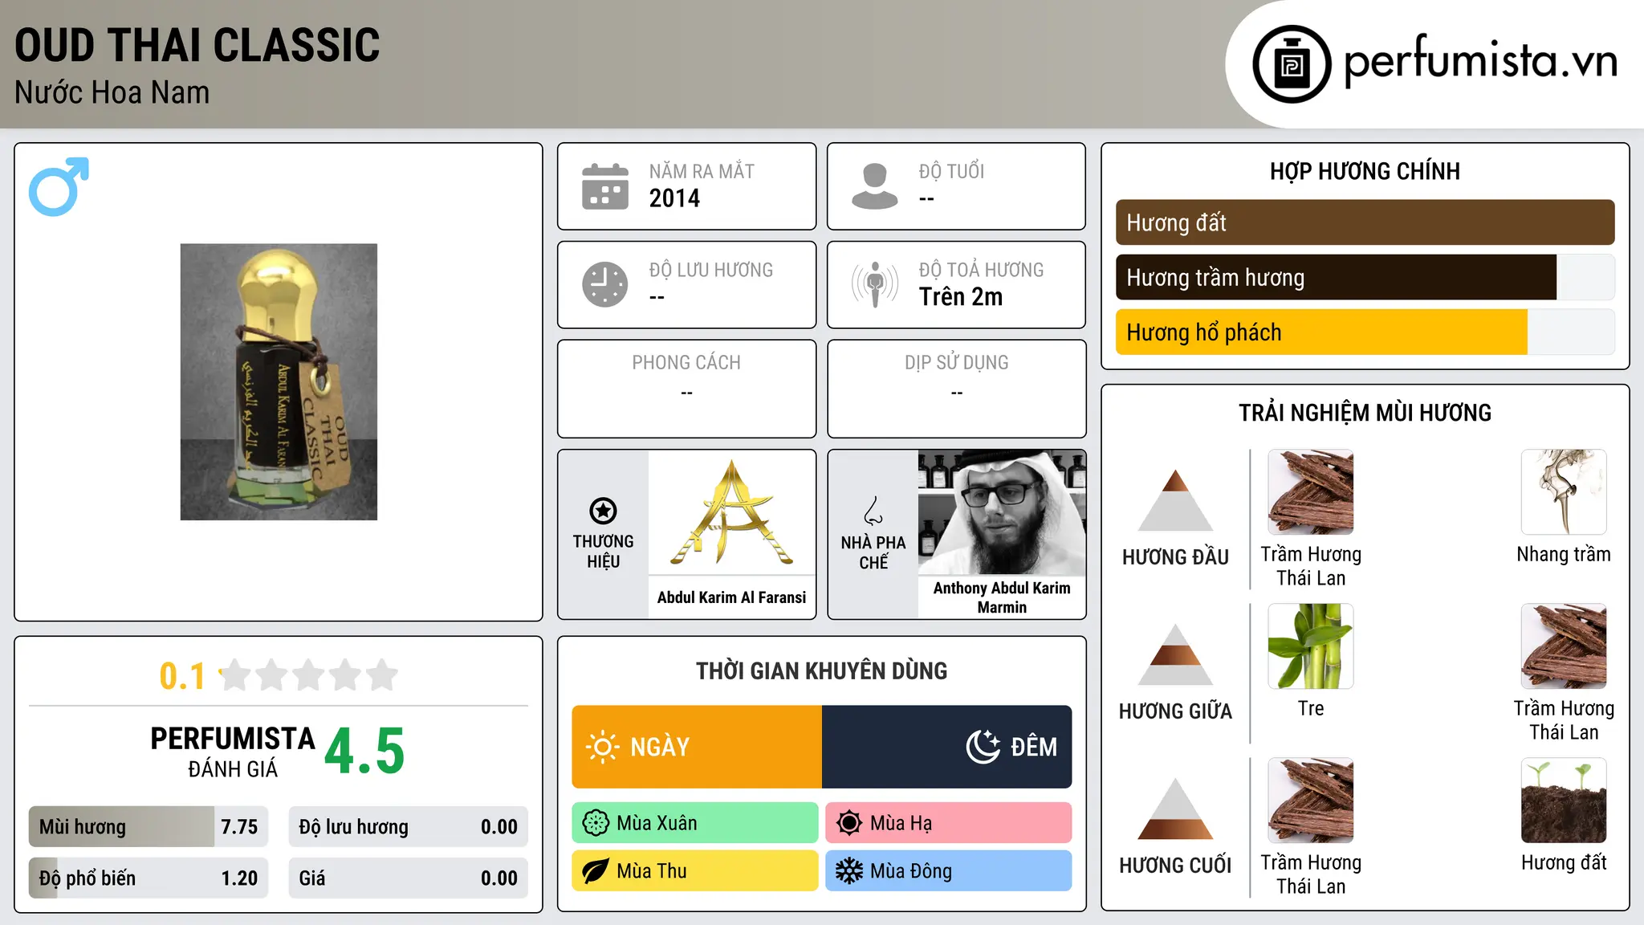Click the Tre note label
Screen dimensions: 1644x925
click(x=1311, y=708)
